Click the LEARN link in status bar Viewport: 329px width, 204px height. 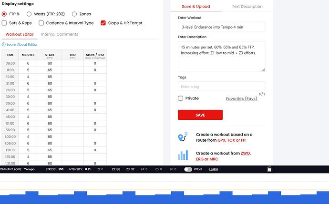pyautogui.click(x=213, y=169)
